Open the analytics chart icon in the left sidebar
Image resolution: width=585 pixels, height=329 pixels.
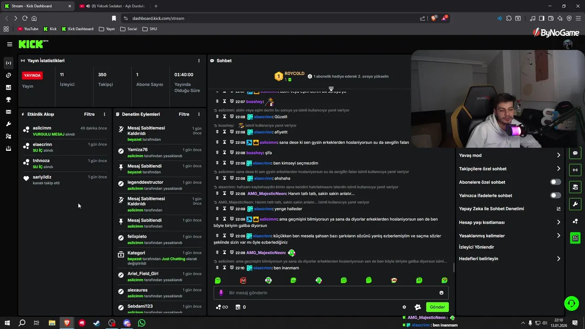(x=8, y=87)
